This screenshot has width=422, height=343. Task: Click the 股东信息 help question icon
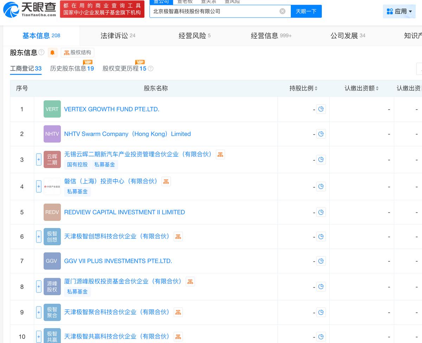(x=41, y=53)
